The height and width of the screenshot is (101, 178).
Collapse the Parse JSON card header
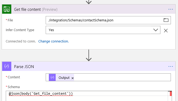[x=89, y=66]
